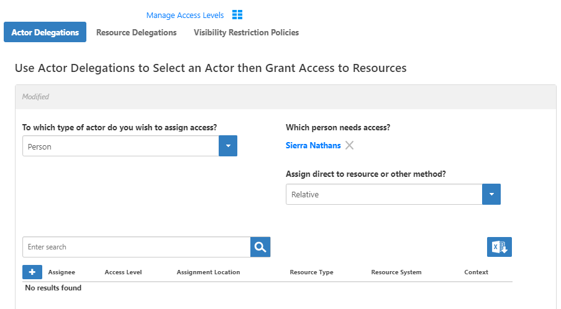Expand the Relative assignment method dropdown arrow
Screen dimensions: 561x309
[491, 194]
